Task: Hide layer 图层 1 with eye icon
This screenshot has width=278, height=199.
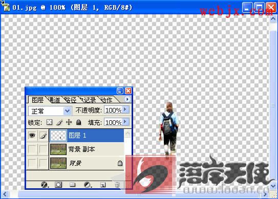Action: [32, 136]
